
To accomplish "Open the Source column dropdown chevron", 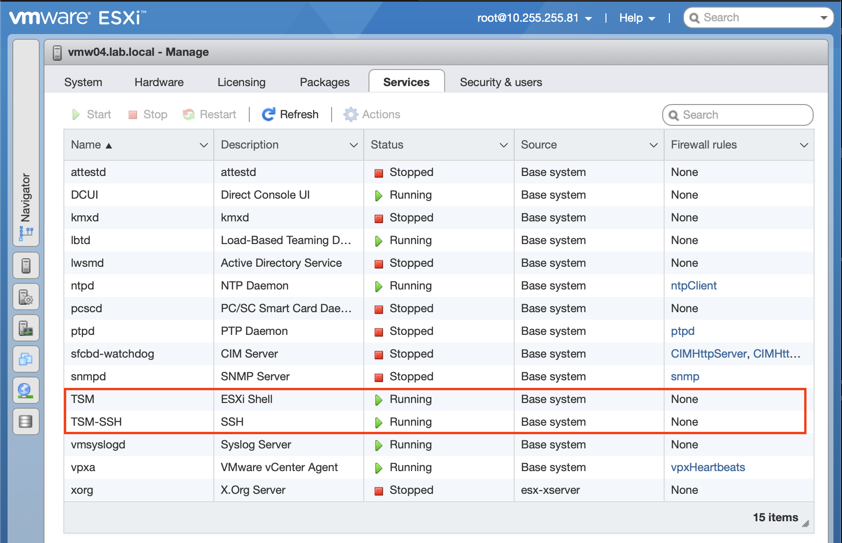I will pyautogui.click(x=654, y=145).
